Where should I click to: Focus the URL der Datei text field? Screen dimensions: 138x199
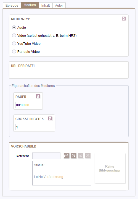69,74
